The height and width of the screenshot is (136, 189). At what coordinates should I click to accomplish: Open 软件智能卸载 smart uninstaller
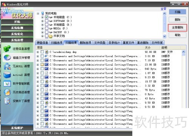pos(17,83)
